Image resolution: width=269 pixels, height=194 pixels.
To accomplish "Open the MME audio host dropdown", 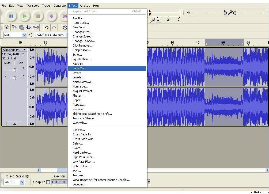I will point(25,35).
